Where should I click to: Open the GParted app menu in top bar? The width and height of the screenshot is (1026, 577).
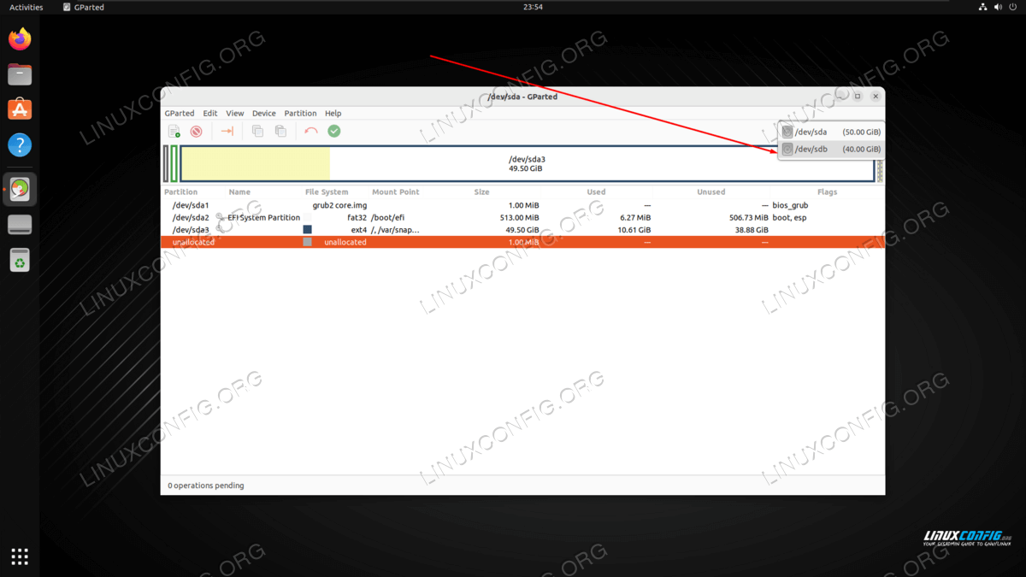coord(84,7)
